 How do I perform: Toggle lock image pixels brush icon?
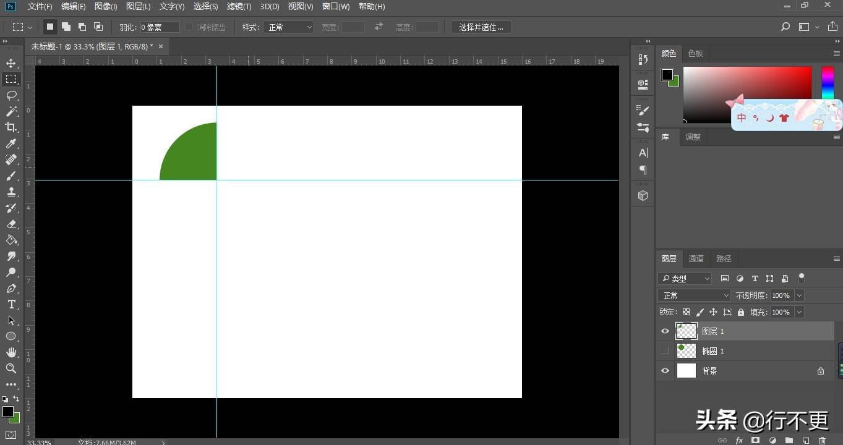coord(700,312)
